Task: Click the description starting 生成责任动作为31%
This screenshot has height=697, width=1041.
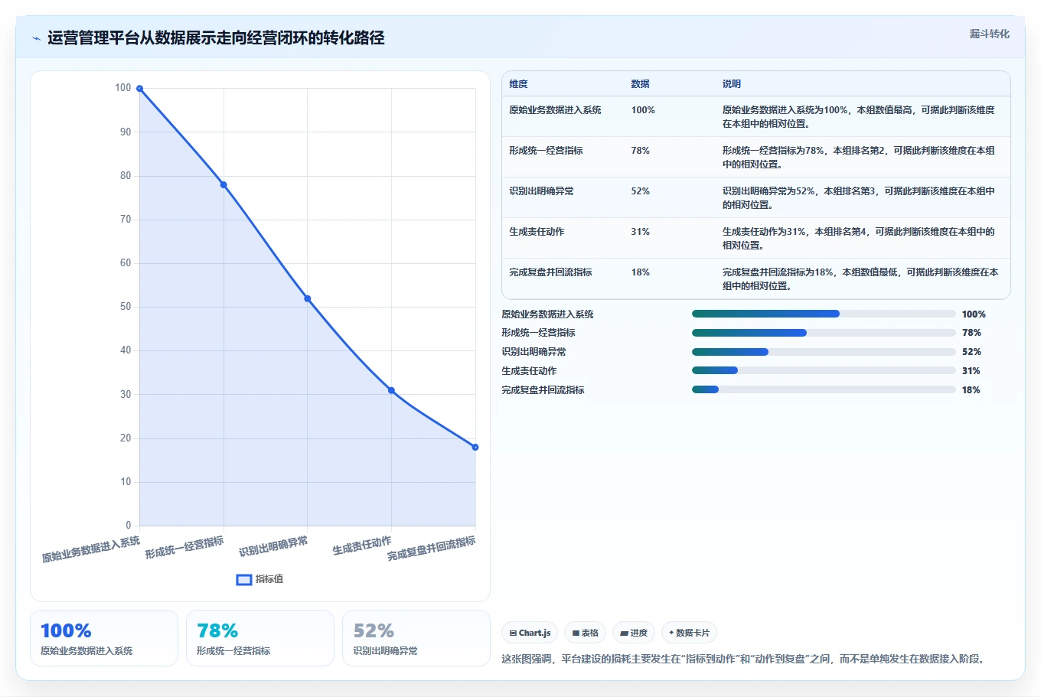Action: pyautogui.click(x=858, y=239)
